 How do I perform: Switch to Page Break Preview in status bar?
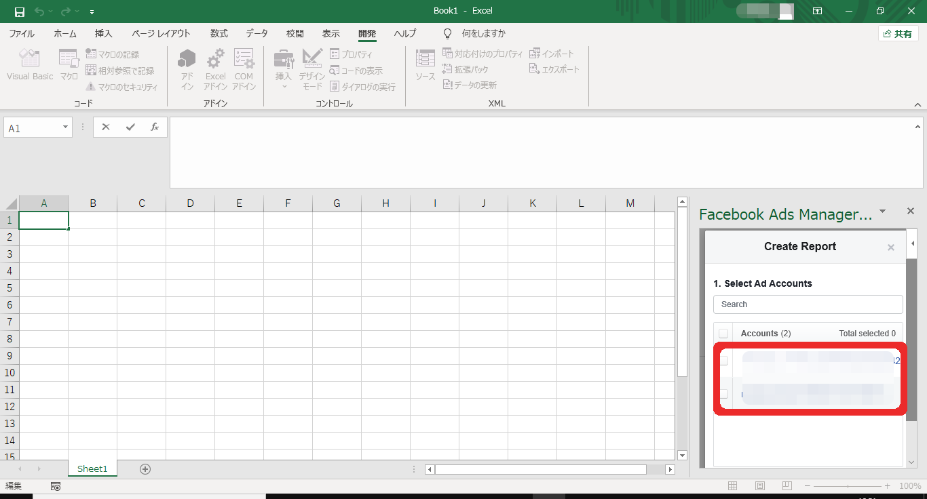tap(787, 486)
